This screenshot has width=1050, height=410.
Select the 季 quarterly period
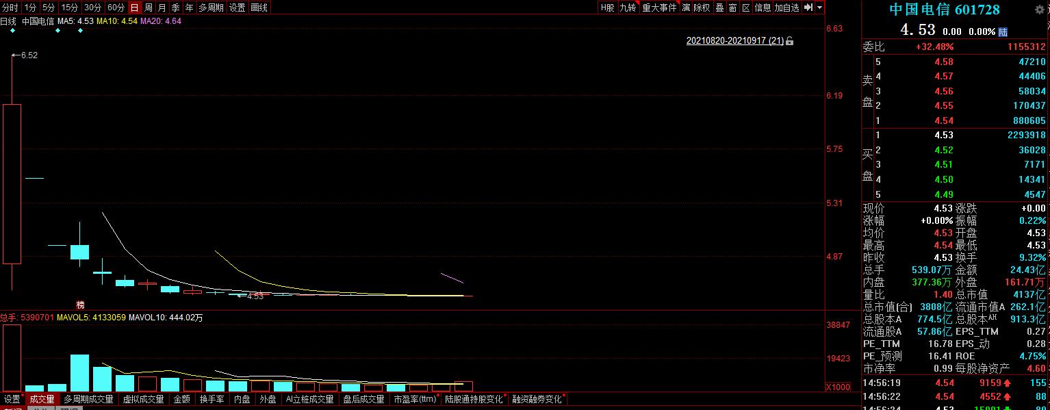pyautogui.click(x=176, y=8)
